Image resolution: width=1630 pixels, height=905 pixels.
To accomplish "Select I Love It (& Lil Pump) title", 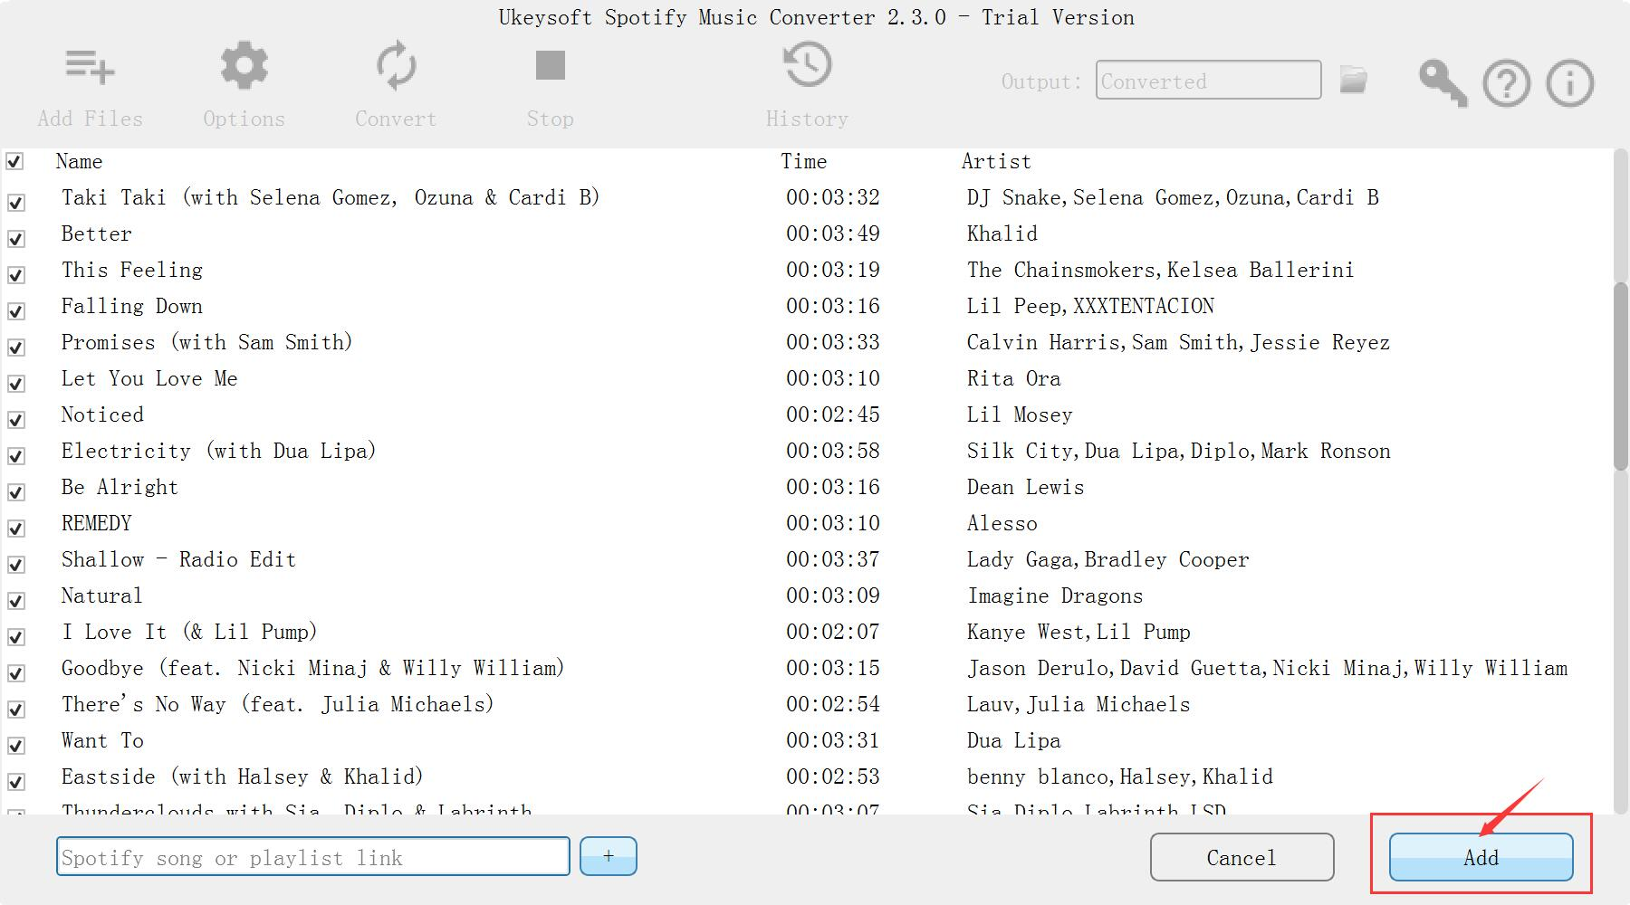I will pos(189,632).
